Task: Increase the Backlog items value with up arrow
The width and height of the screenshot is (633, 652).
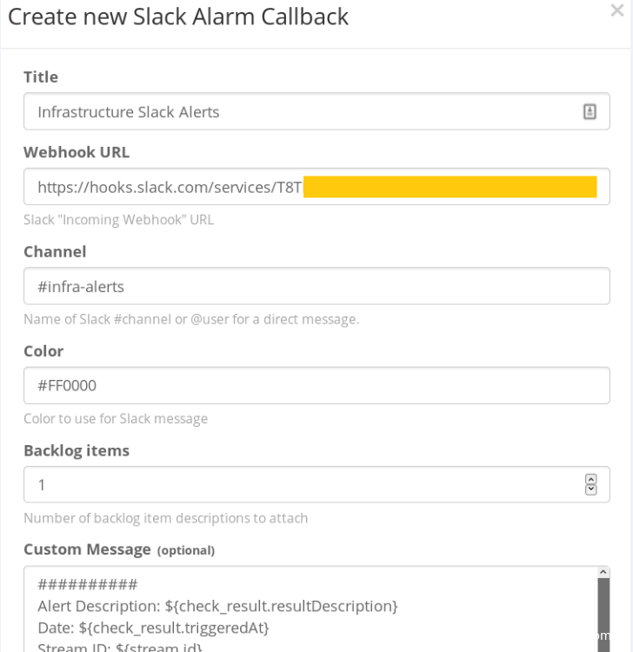Action: point(592,479)
